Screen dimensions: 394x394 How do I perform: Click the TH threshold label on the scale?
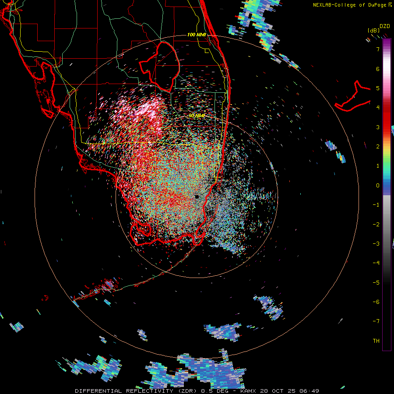[x=376, y=341]
